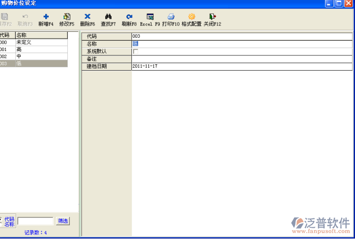This screenshot has width=355, height=239.
Task: Click the 名称 field containing 低
Action: [x=242, y=44]
